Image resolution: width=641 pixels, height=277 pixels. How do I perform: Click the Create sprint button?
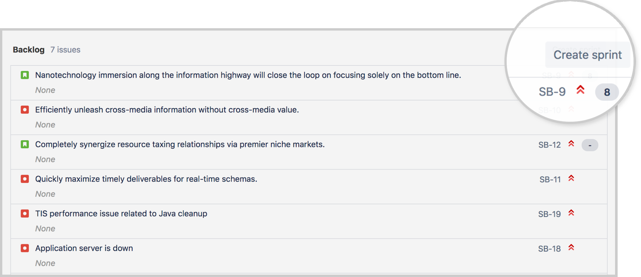pos(587,55)
